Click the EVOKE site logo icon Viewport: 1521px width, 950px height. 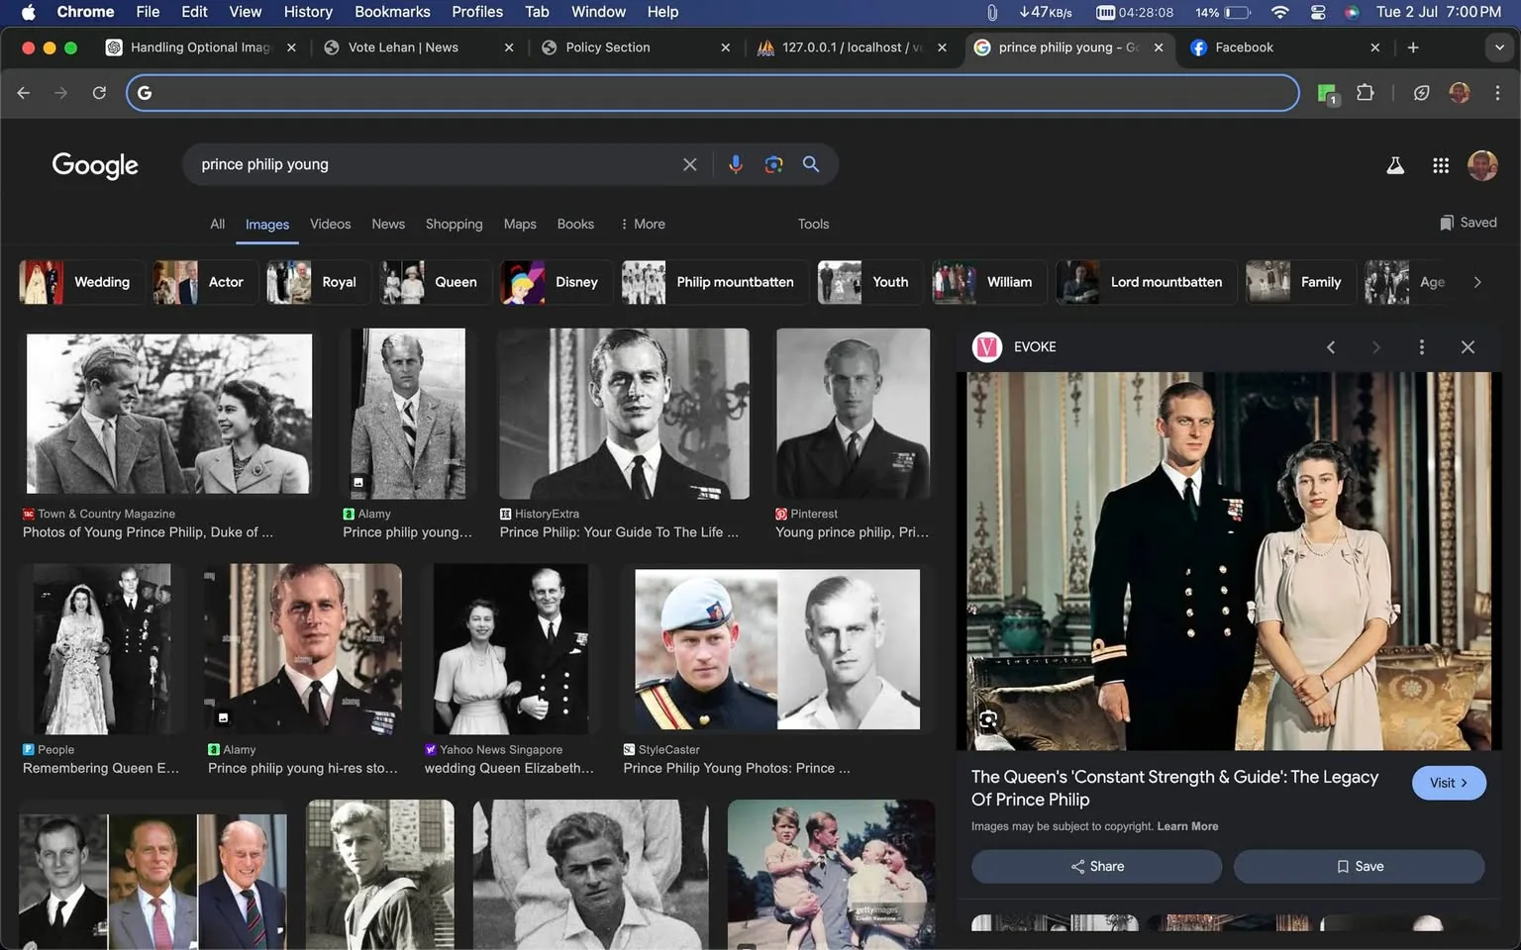coord(987,347)
